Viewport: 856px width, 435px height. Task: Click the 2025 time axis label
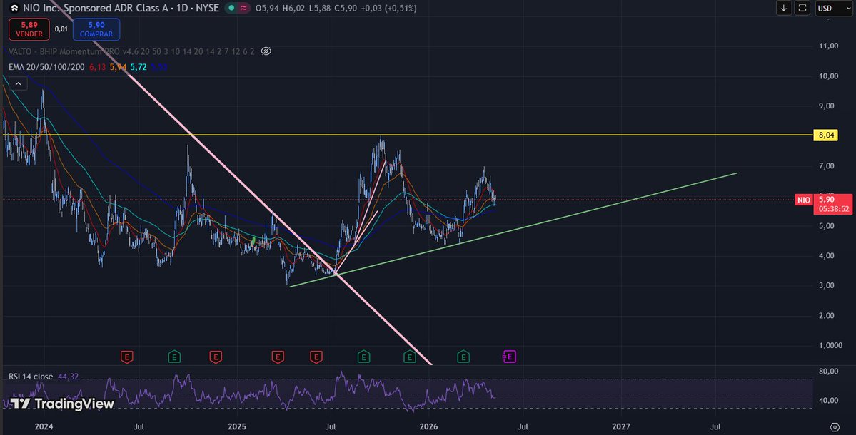click(x=237, y=426)
